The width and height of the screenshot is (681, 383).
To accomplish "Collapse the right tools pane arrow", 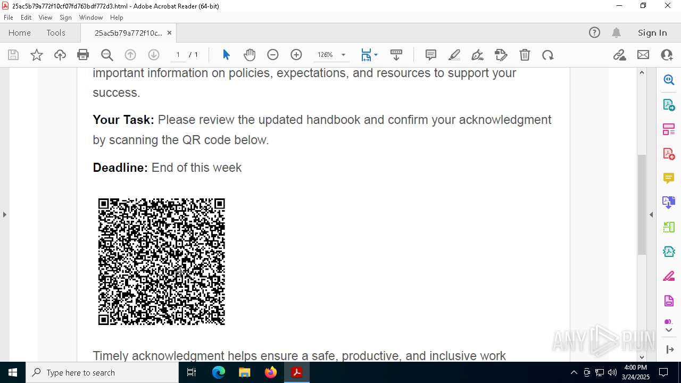I will tap(651, 214).
